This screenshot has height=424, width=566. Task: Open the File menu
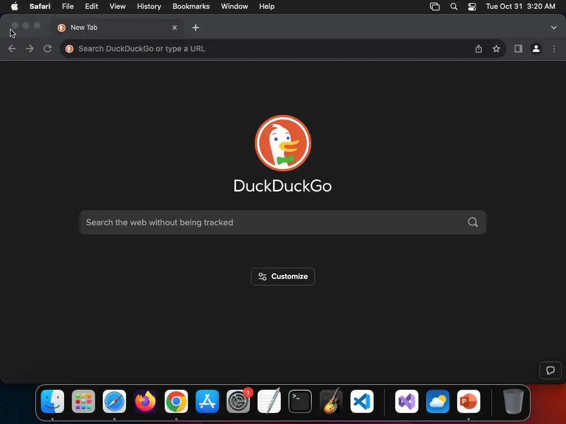[68, 7]
